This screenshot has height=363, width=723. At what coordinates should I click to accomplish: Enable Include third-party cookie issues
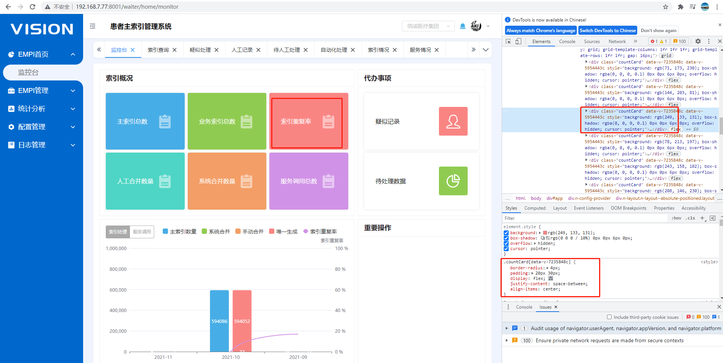tap(609, 317)
